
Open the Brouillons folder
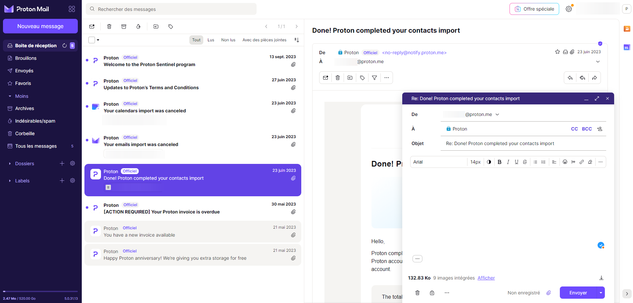click(x=40, y=58)
